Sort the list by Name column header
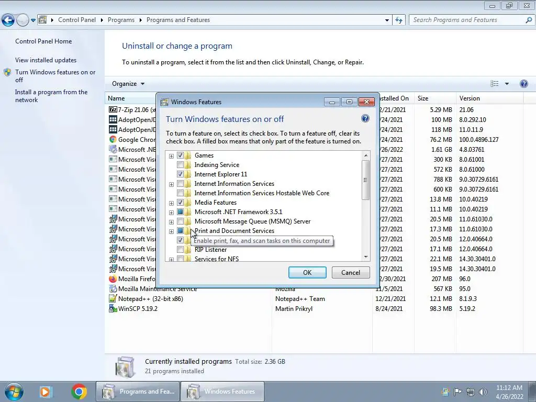 (x=130, y=98)
